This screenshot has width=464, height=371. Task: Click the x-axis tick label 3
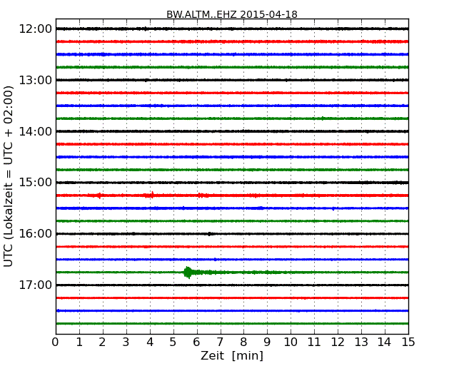click(126, 342)
